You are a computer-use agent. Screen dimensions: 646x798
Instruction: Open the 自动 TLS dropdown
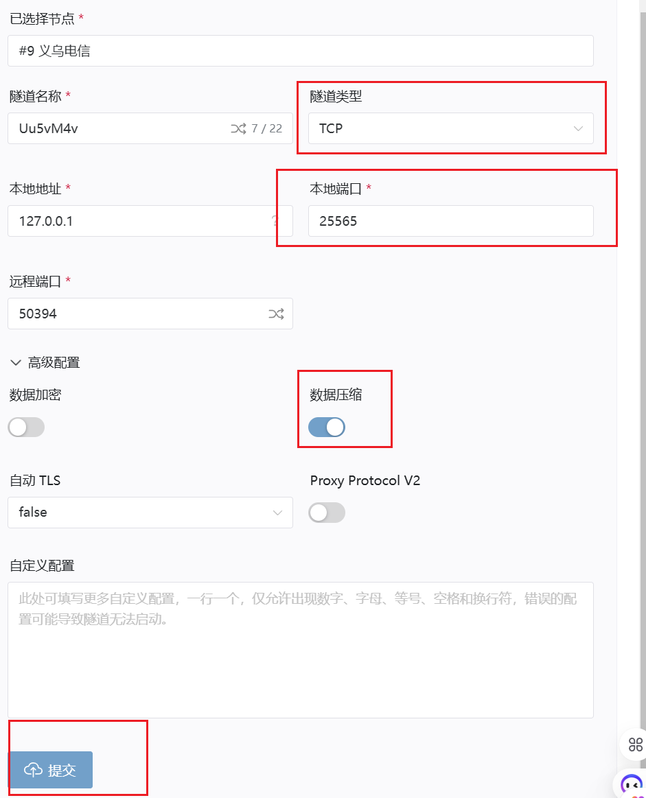(x=150, y=513)
